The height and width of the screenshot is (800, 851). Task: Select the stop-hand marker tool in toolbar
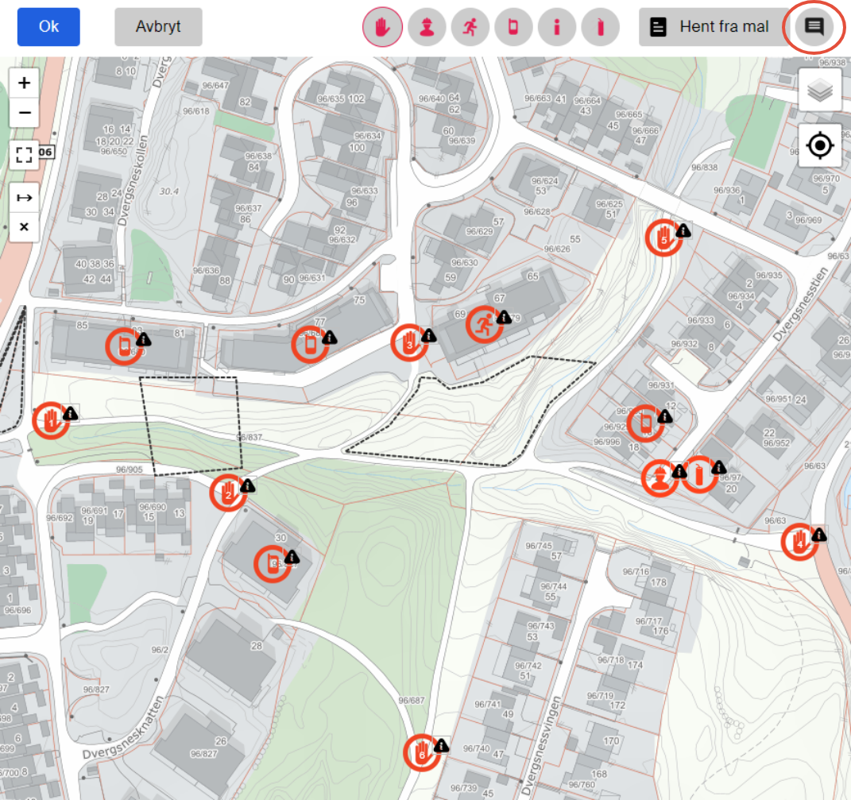coord(383,26)
